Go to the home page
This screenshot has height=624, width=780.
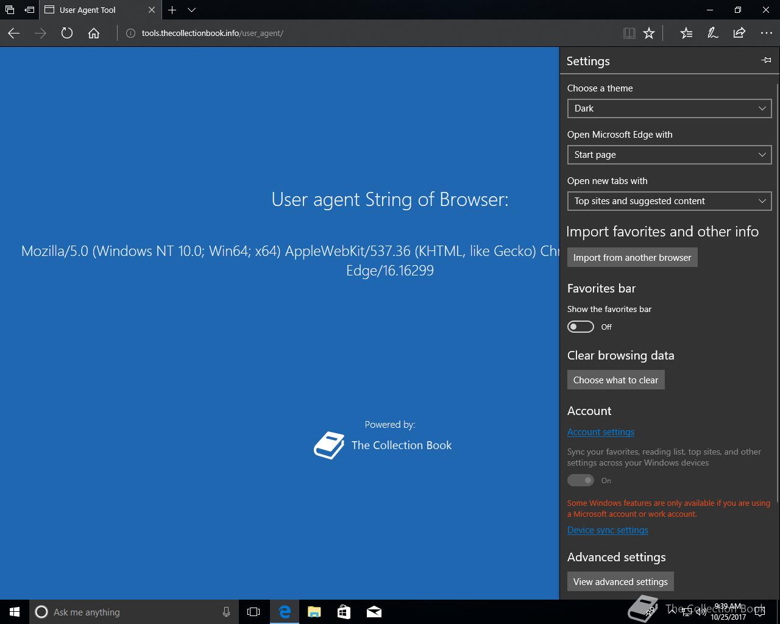tap(94, 34)
